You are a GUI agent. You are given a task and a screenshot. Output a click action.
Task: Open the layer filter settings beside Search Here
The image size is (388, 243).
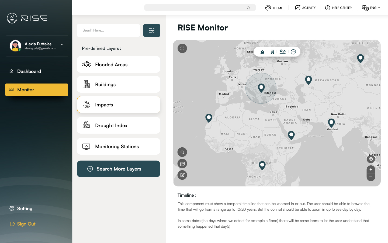coord(152,30)
